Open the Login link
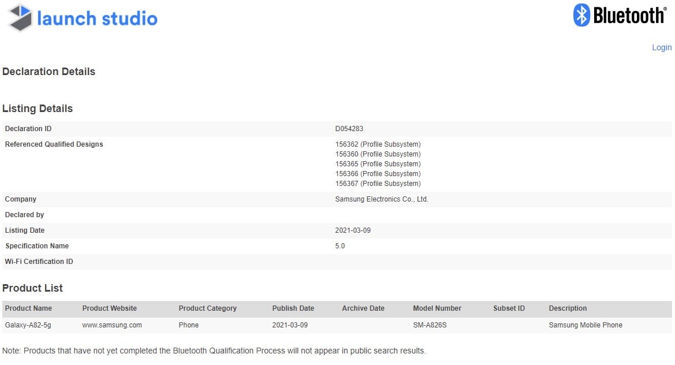 (x=661, y=47)
